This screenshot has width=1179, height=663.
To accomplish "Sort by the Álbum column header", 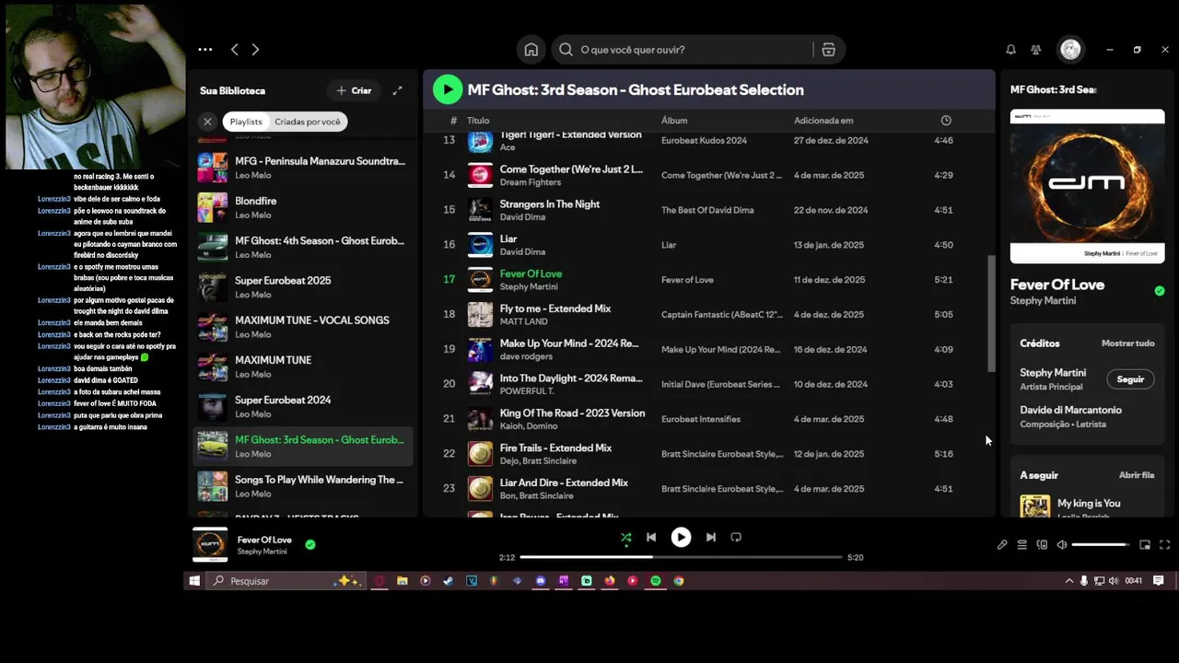I will coord(674,121).
